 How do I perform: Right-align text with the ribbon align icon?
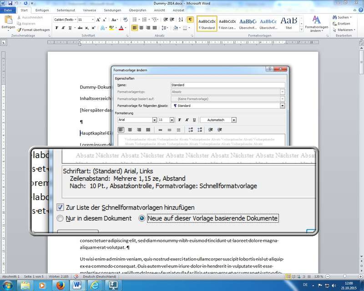pos(148,28)
